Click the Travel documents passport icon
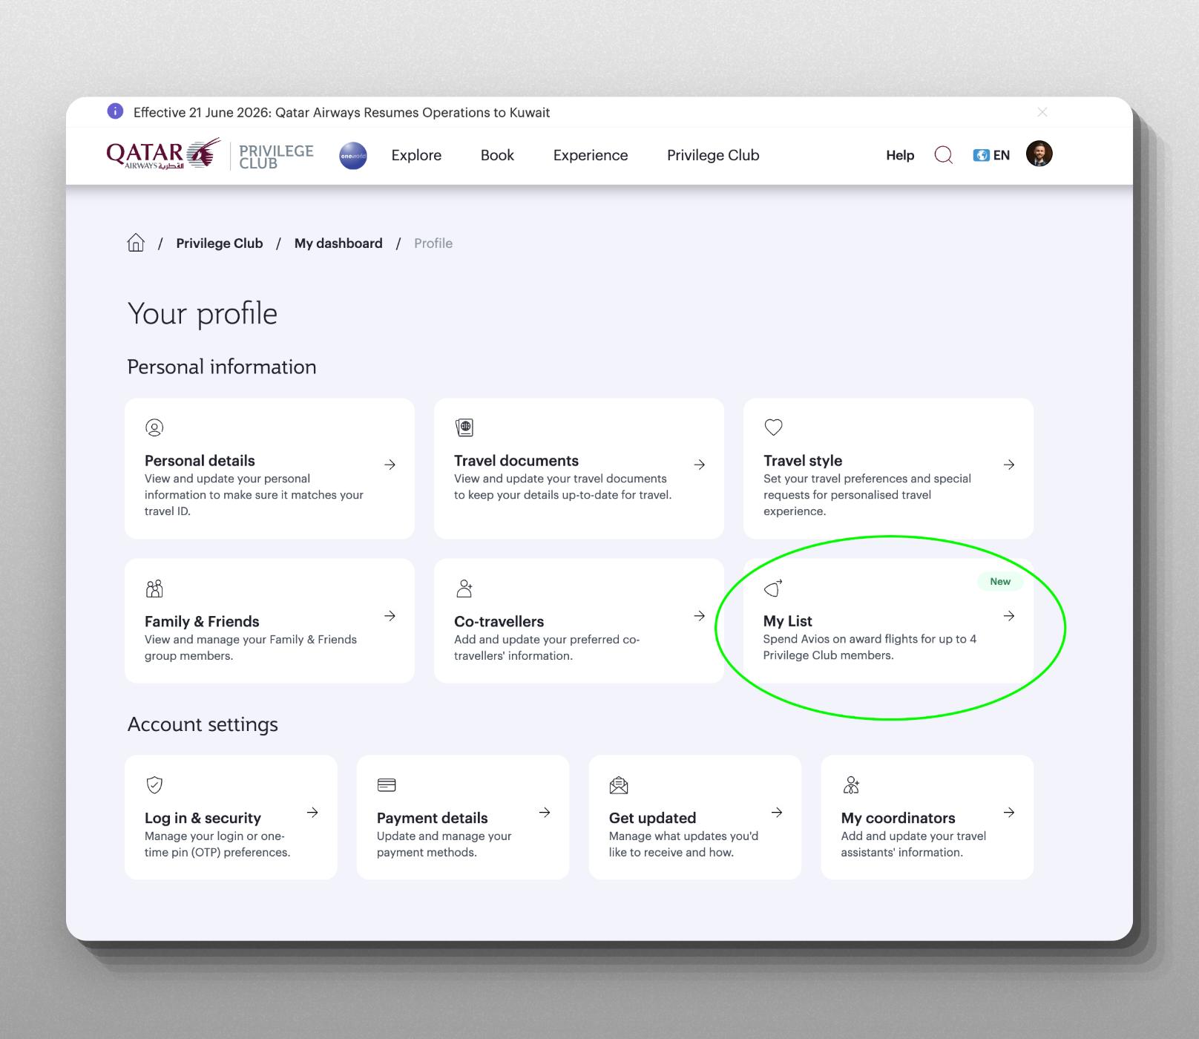This screenshot has height=1039, width=1199. 464,427
